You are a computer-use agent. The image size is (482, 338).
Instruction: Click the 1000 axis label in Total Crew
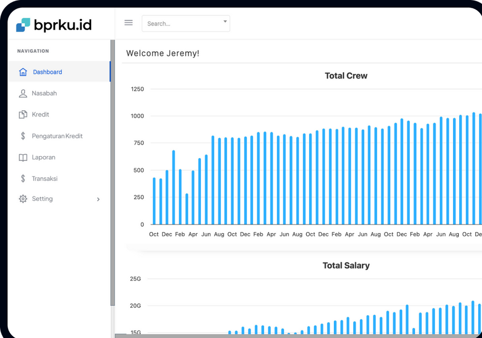coord(138,116)
